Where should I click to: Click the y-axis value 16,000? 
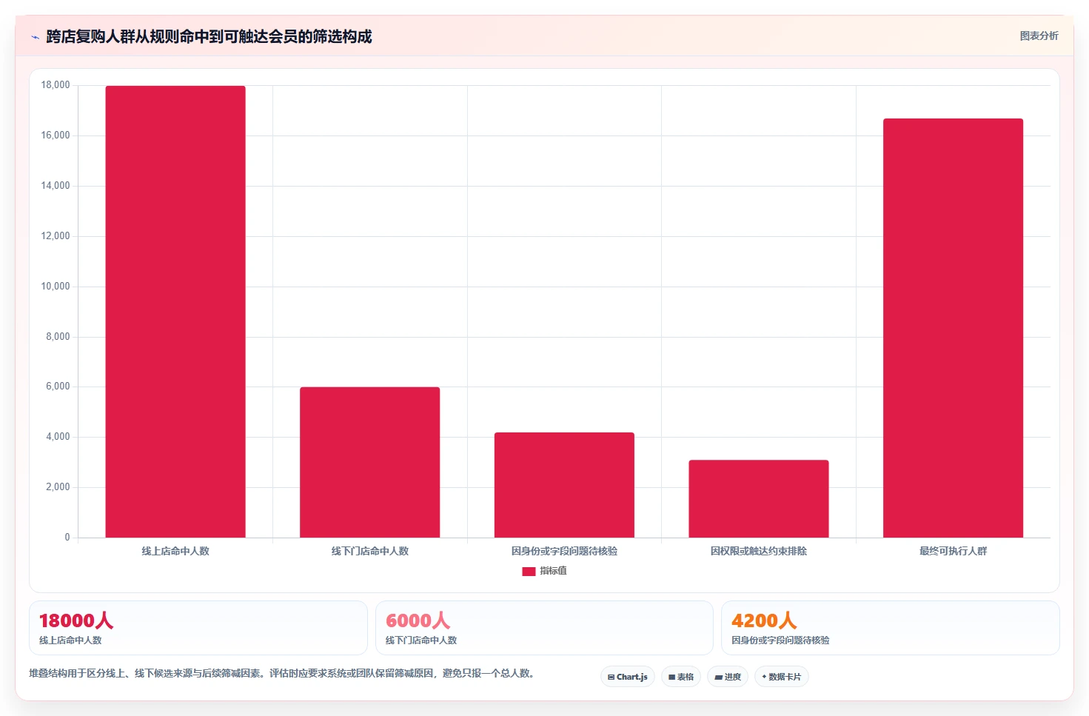point(56,135)
